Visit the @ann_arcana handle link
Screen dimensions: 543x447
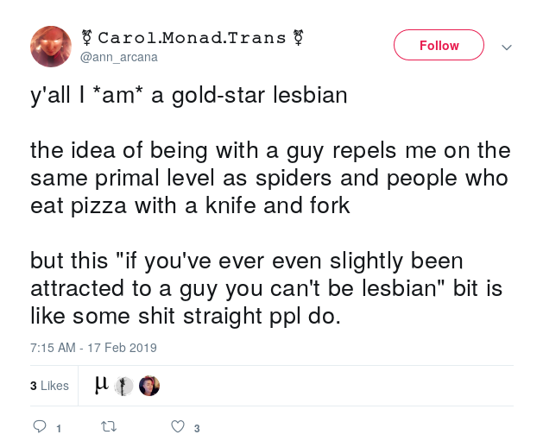(x=119, y=57)
